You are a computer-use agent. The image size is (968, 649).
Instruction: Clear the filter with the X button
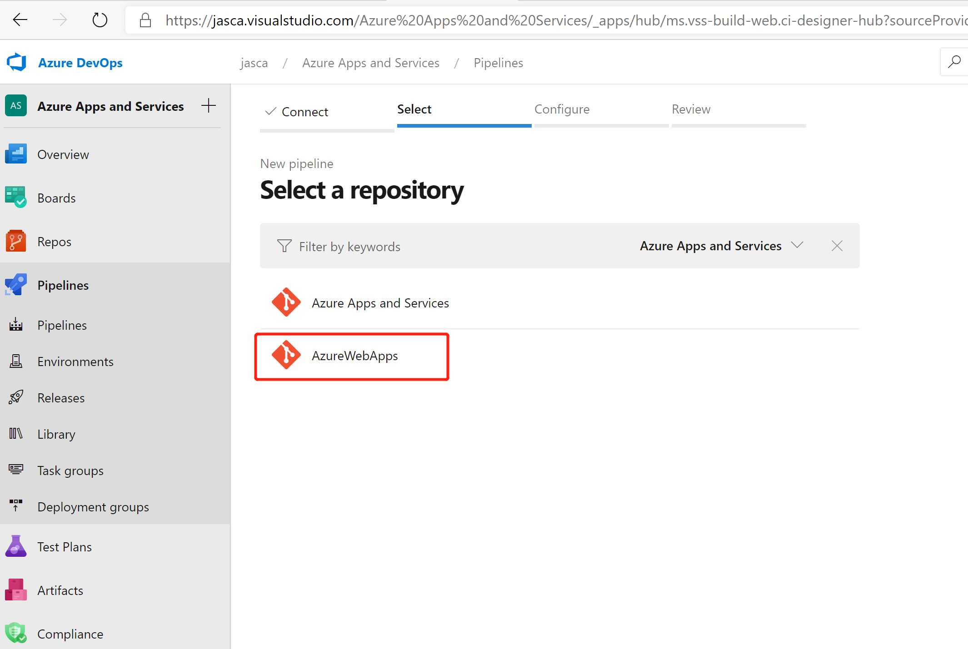coord(837,246)
